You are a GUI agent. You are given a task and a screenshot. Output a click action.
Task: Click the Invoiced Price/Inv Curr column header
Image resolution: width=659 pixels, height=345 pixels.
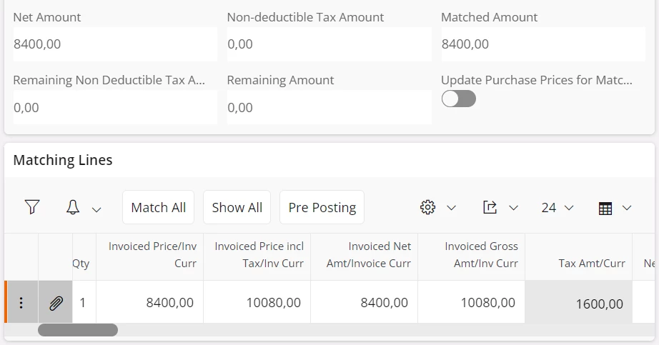pyautogui.click(x=152, y=254)
